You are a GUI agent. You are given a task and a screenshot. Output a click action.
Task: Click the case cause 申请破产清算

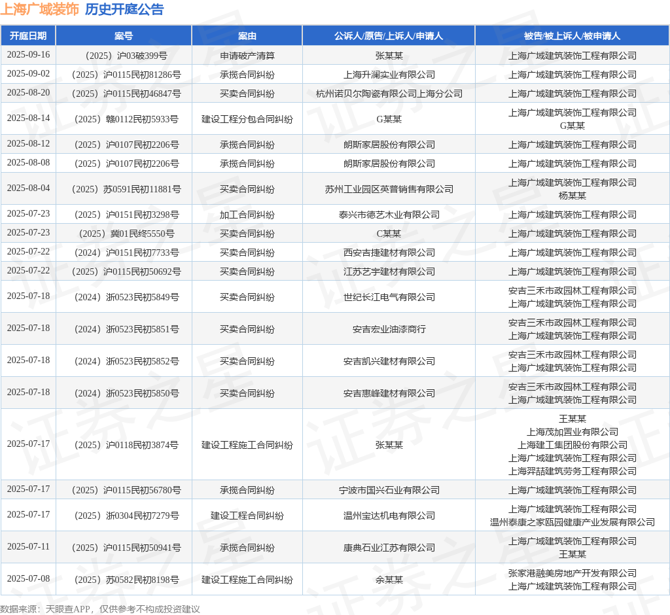click(247, 56)
